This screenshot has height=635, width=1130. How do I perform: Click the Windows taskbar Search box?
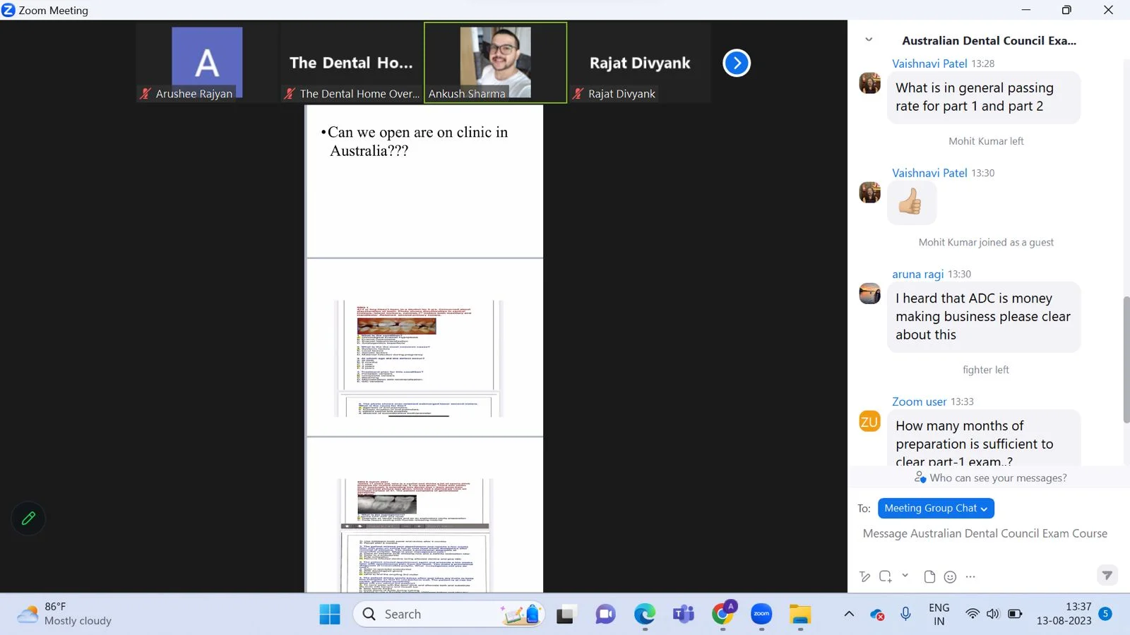(x=448, y=615)
